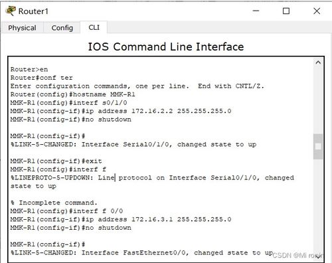This screenshot has height=263, width=332.
Task: Click the 'ip address 172.16.2.2' line
Action: coord(121,111)
